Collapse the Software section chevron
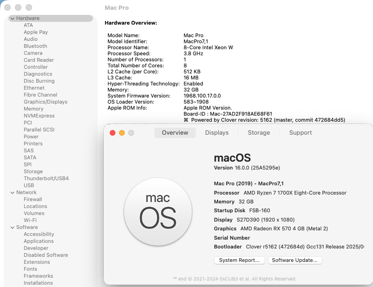373x287 pixels. click(13, 228)
